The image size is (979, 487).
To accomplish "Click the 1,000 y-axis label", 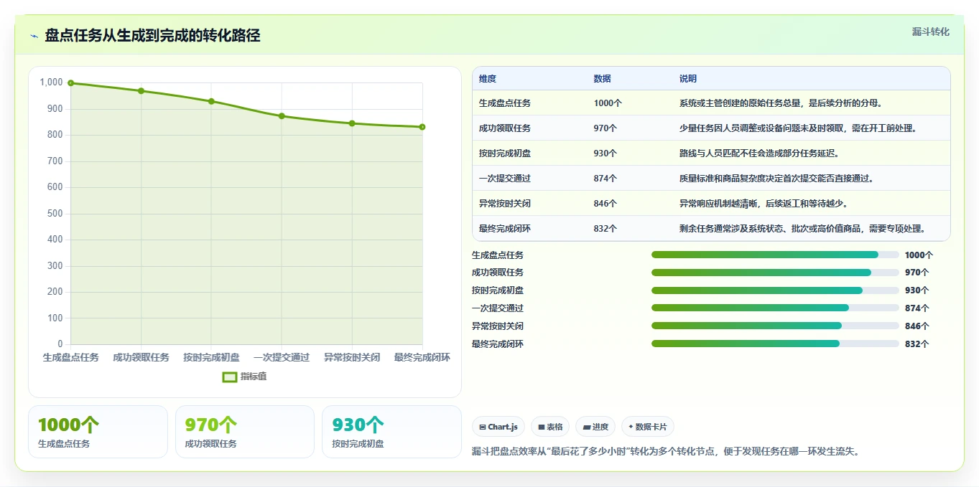I will [51, 82].
